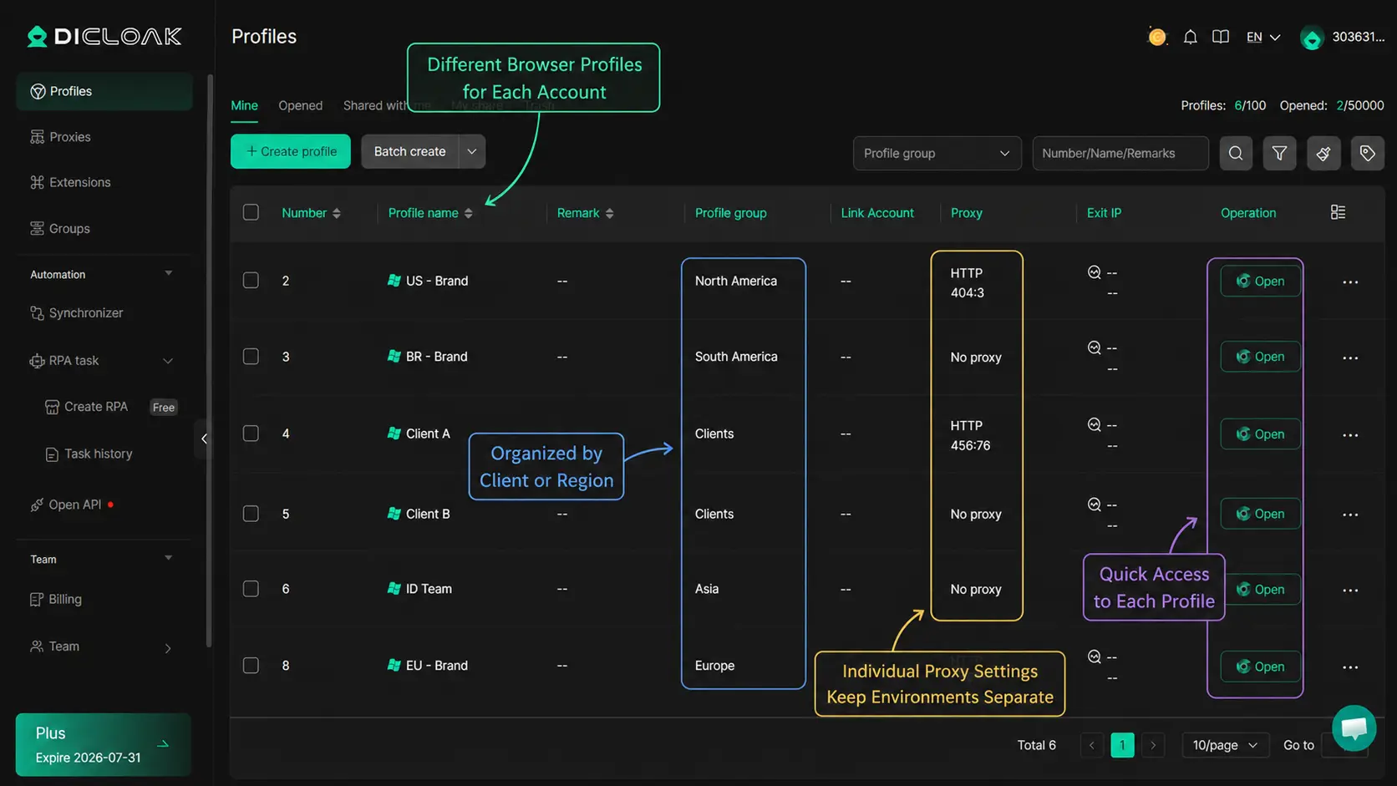Toggle the select-all profiles checkbox

point(251,212)
